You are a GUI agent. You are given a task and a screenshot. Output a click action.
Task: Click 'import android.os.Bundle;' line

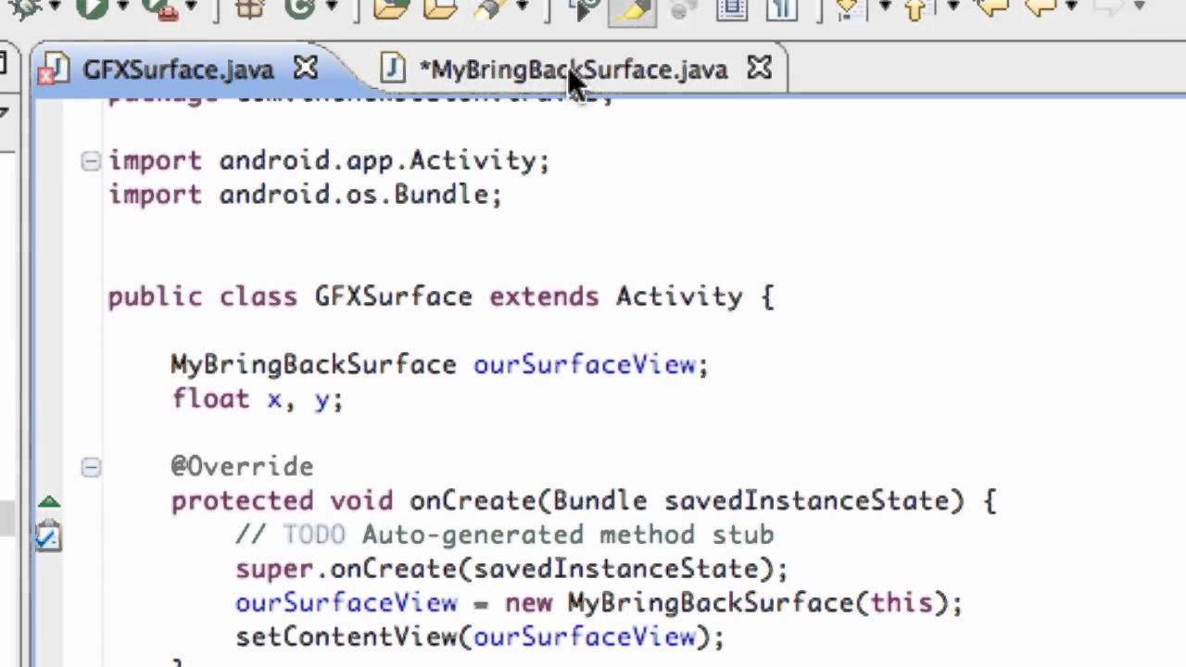coord(305,195)
